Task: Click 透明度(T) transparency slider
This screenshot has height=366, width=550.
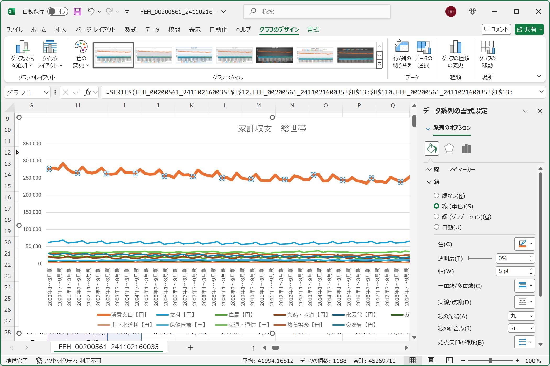Action: (x=480, y=258)
